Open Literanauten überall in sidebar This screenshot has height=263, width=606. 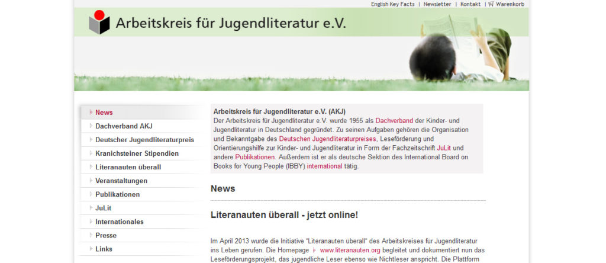[x=128, y=167]
